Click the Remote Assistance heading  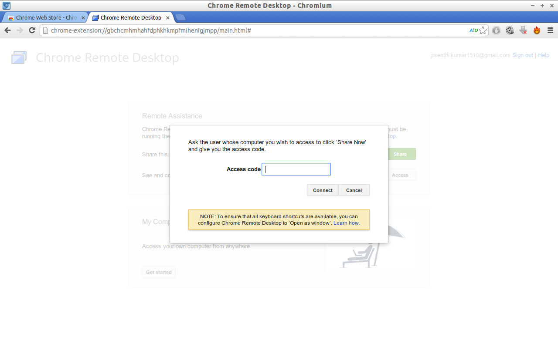tap(172, 116)
